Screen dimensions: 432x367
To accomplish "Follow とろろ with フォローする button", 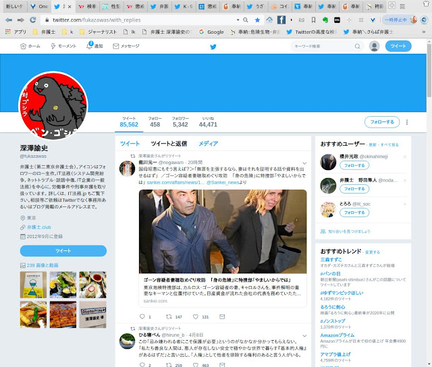I will pos(354,213).
